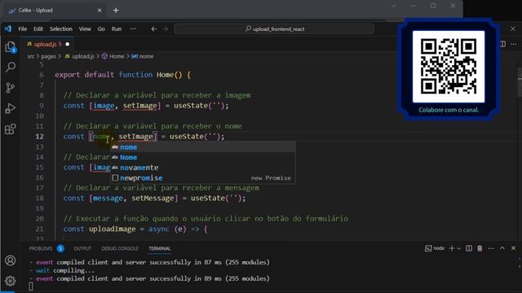The width and height of the screenshot is (522, 293).
Task: Click 'uploadImage' on line 21
Action: click(x=113, y=229)
